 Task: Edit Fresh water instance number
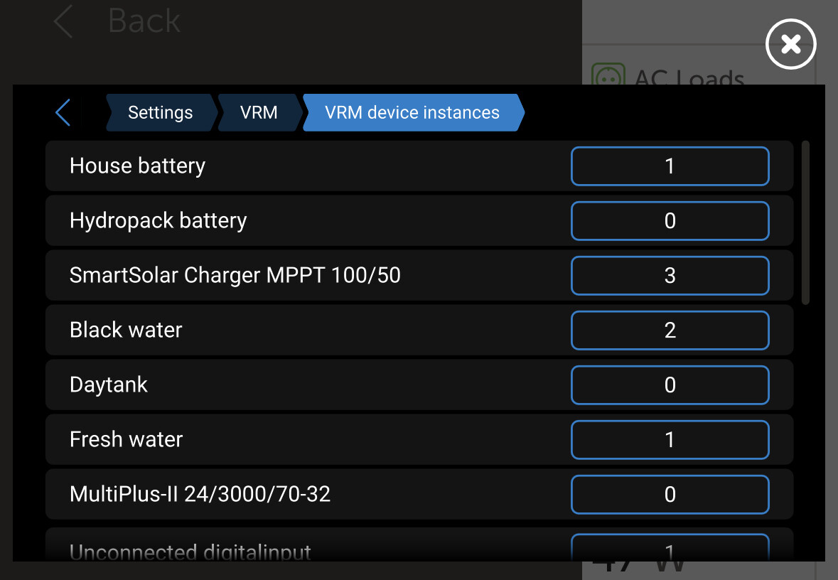coord(670,440)
